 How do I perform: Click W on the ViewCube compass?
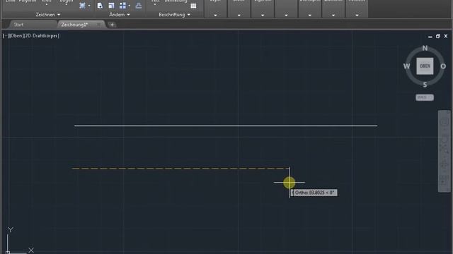point(406,66)
